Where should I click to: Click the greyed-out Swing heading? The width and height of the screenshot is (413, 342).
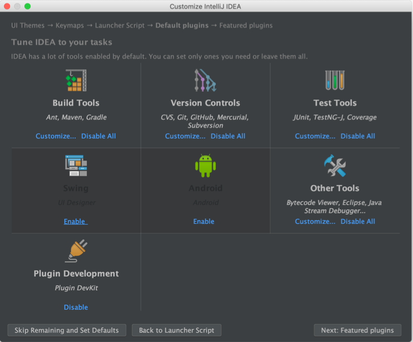click(x=76, y=188)
